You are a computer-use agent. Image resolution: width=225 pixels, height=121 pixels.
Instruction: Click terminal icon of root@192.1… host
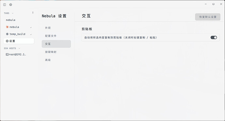7,54
